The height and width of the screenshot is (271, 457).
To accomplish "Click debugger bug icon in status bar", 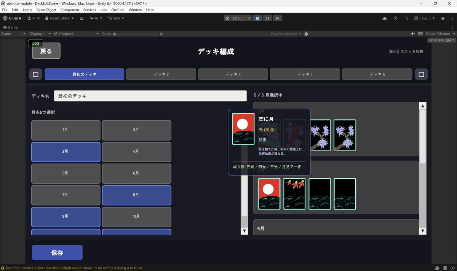I will [x=438, y=268].
